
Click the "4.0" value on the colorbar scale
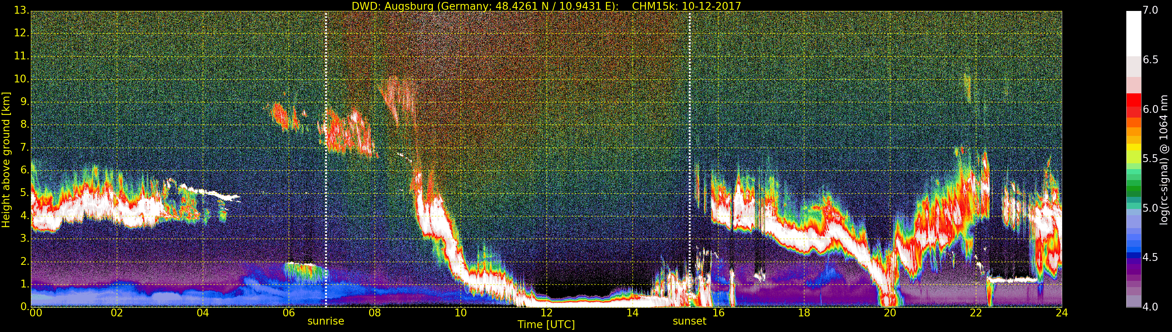click(x=1151, y=307)
